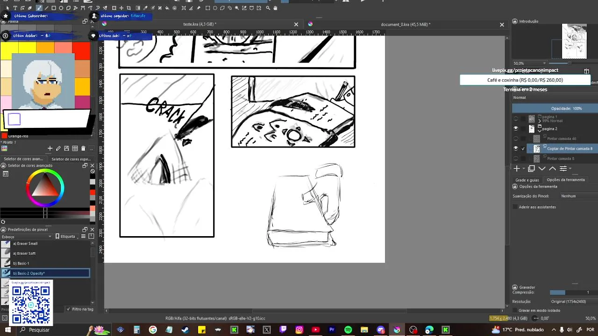Click the Opacidade 100% layer slider
The height and width of the screenshot is (336, 598).
coord(555,108)
